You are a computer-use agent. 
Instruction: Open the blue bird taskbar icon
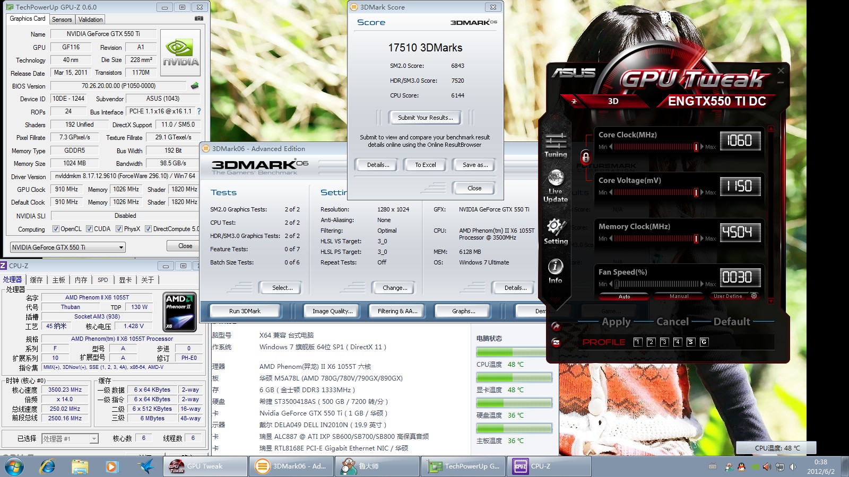pyautogui.click(x=145, y=466)
